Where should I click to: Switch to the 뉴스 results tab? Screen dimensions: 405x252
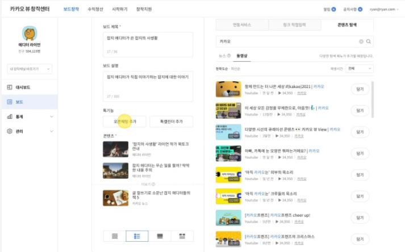point(222,56)
